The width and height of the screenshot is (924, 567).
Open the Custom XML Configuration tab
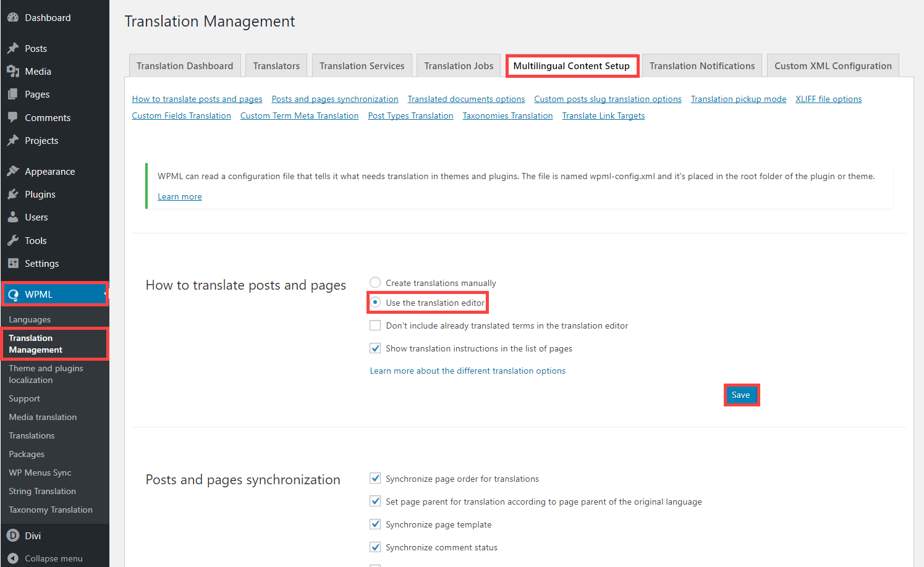click(x=833, y=65)
